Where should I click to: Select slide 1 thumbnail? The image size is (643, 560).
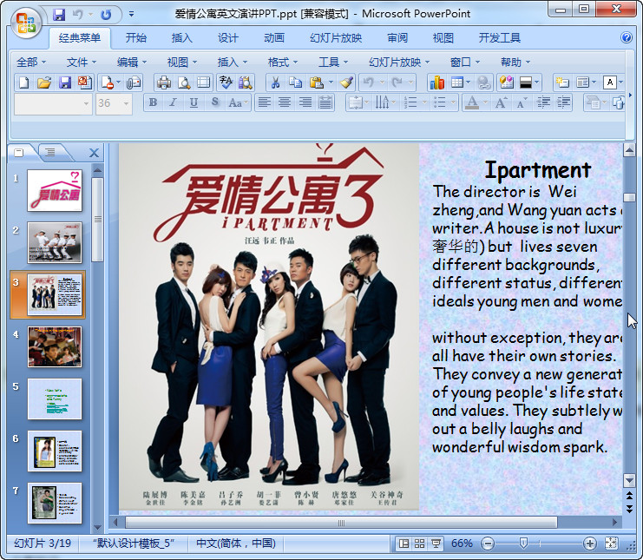coord(55,190)
